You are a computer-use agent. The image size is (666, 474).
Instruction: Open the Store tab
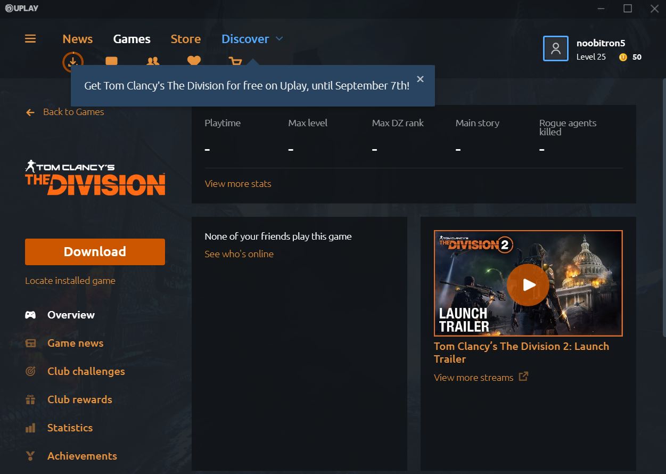pyautogui.click(x=186, y=39)
